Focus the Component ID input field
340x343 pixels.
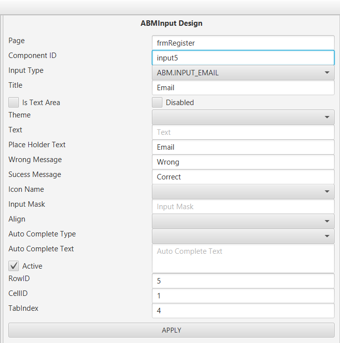(243, 58)
